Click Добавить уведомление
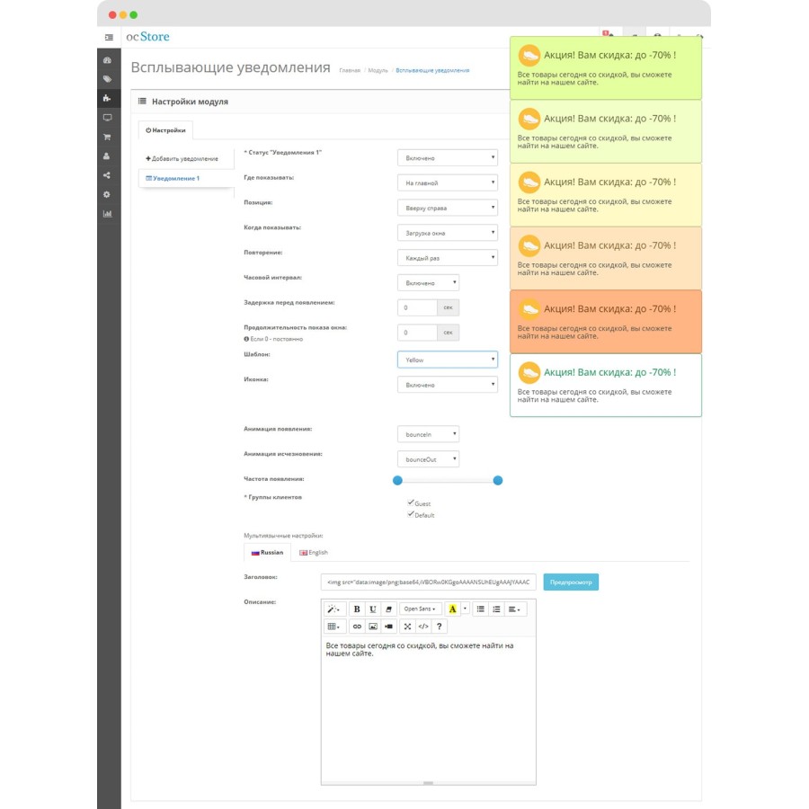This screenshot has height=809, width=809. pos(182,158)
